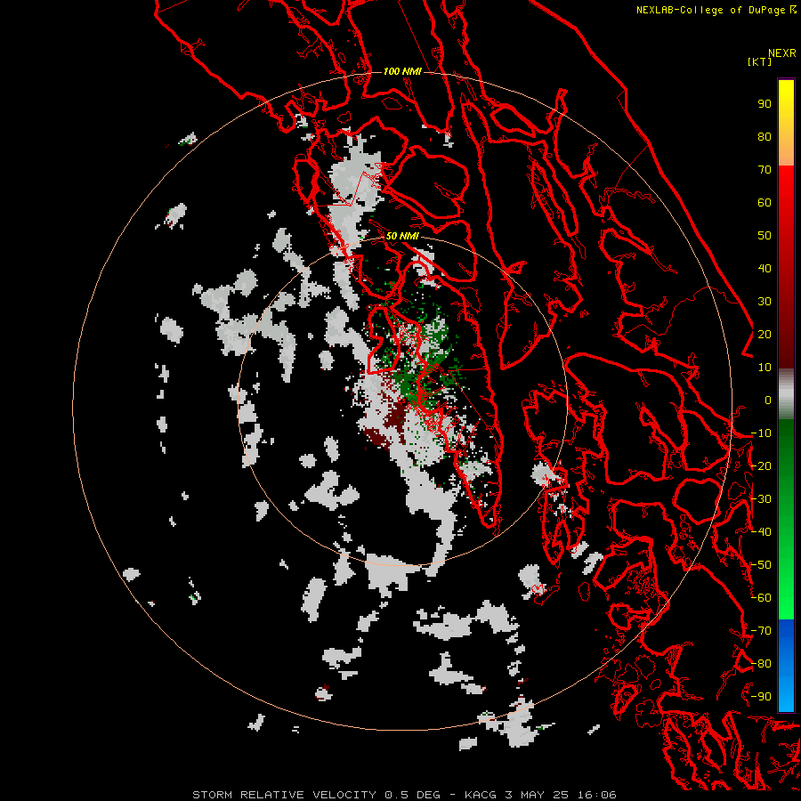Click the -40 value on velocity scale
801x801 pixels.
tap(761, 532)
